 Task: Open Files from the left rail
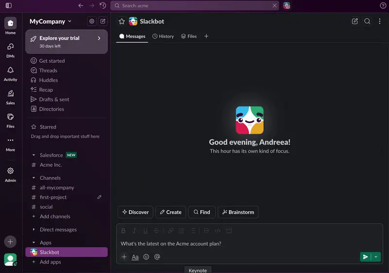coord(10,117)
